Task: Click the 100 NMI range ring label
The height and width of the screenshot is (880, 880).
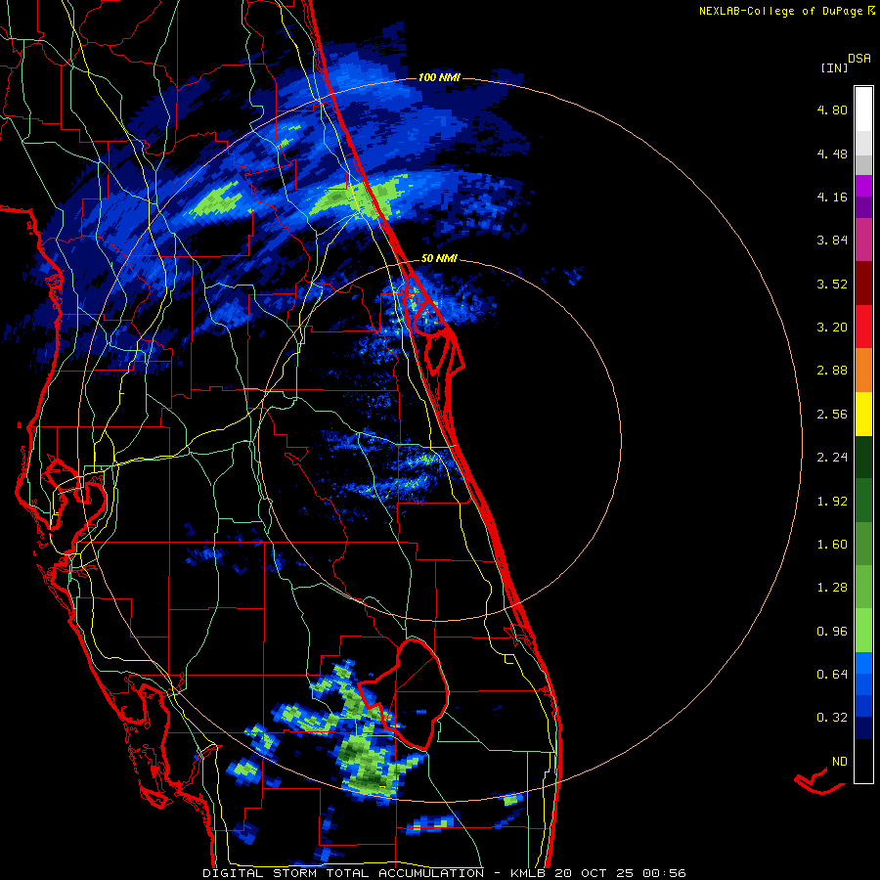Action: click(x=439, y=77)
